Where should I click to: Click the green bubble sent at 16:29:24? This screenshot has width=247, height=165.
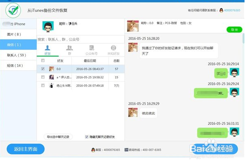(x=211, y=93)
